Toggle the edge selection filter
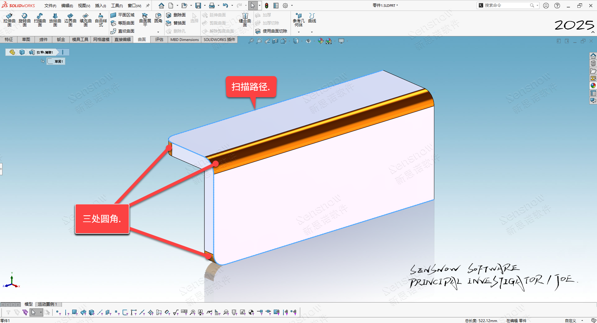Image resolution: width=597 pixels, height=323 pixels. (66, 312)
